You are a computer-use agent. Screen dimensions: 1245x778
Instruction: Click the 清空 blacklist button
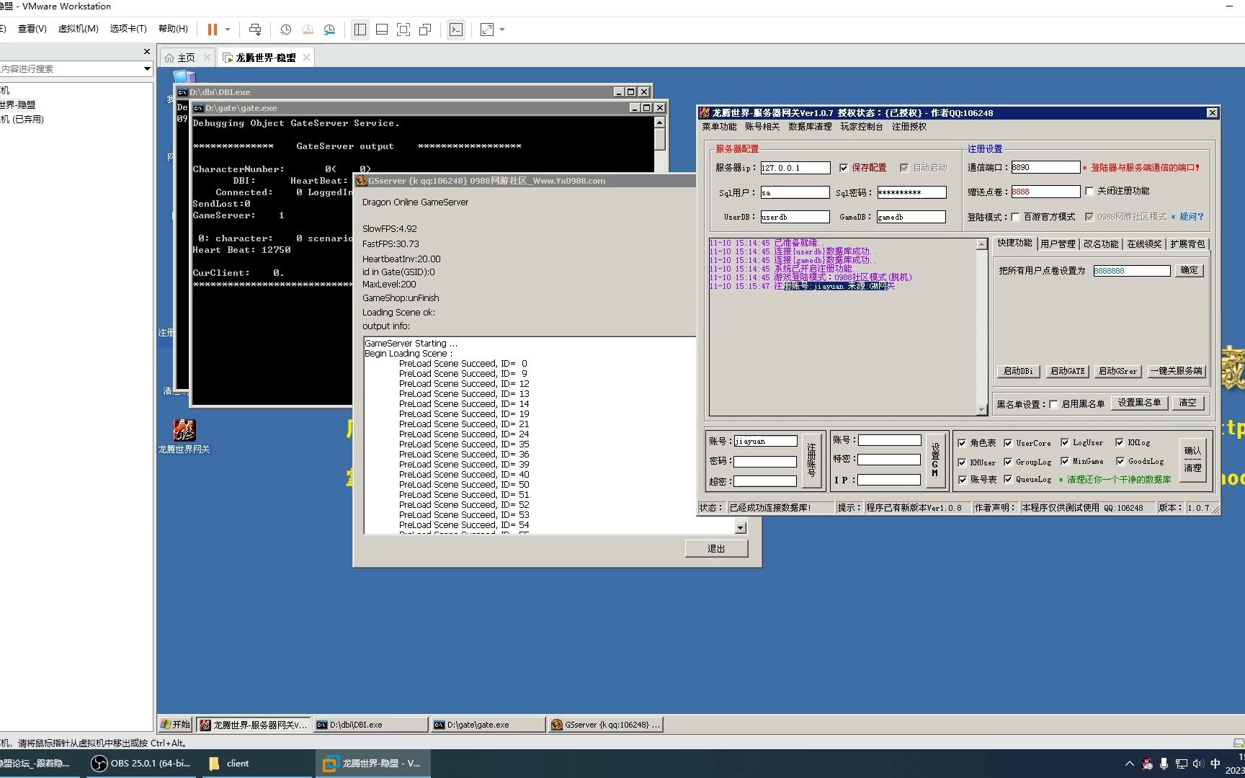click(1187, 403)
